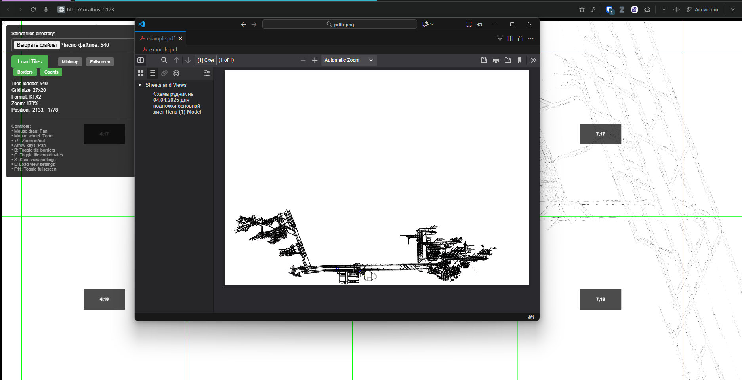Open the find-in-document search icon

click(164, 60)
